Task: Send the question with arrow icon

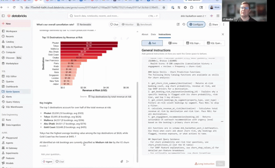Action: pyautogui.click(x=128, y=161)
